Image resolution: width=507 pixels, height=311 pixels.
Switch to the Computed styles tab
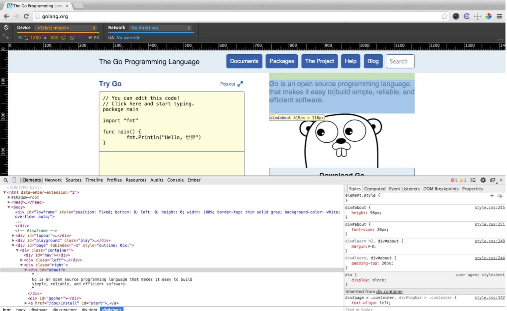click(x=374, y=189)
